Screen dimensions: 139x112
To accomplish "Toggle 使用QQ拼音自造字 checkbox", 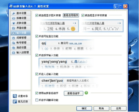I will point(37,93).
